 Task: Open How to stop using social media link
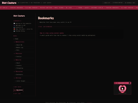[x=52, y=33]
